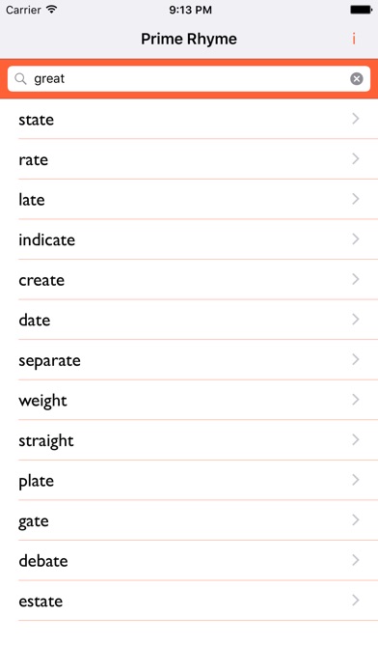
Task: Open the "straight" list item
Action: tap(189, 440)
